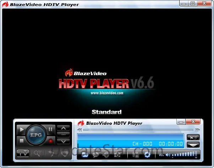
Task: Scan for TV channels with magnifier icon
Action: 37,153
